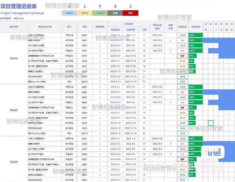
Task: Select the blue 已完成 legend swatch
Action: point(69,13)
